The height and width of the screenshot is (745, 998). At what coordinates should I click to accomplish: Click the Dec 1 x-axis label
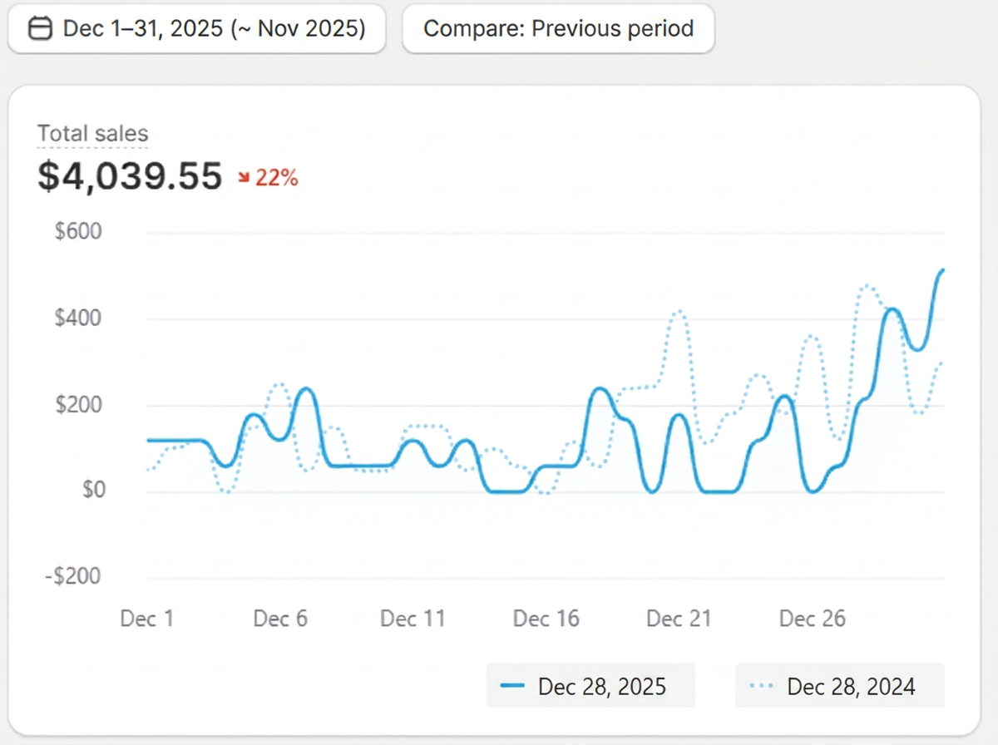147,619
